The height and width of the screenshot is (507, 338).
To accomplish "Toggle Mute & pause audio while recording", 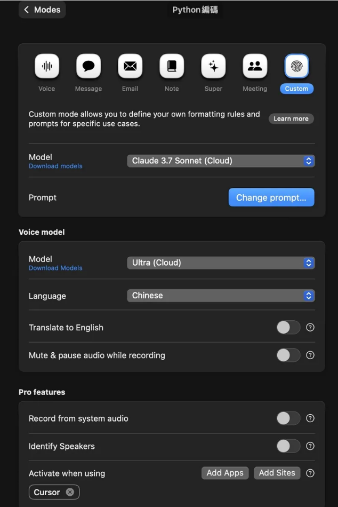I will coord(288,355).
